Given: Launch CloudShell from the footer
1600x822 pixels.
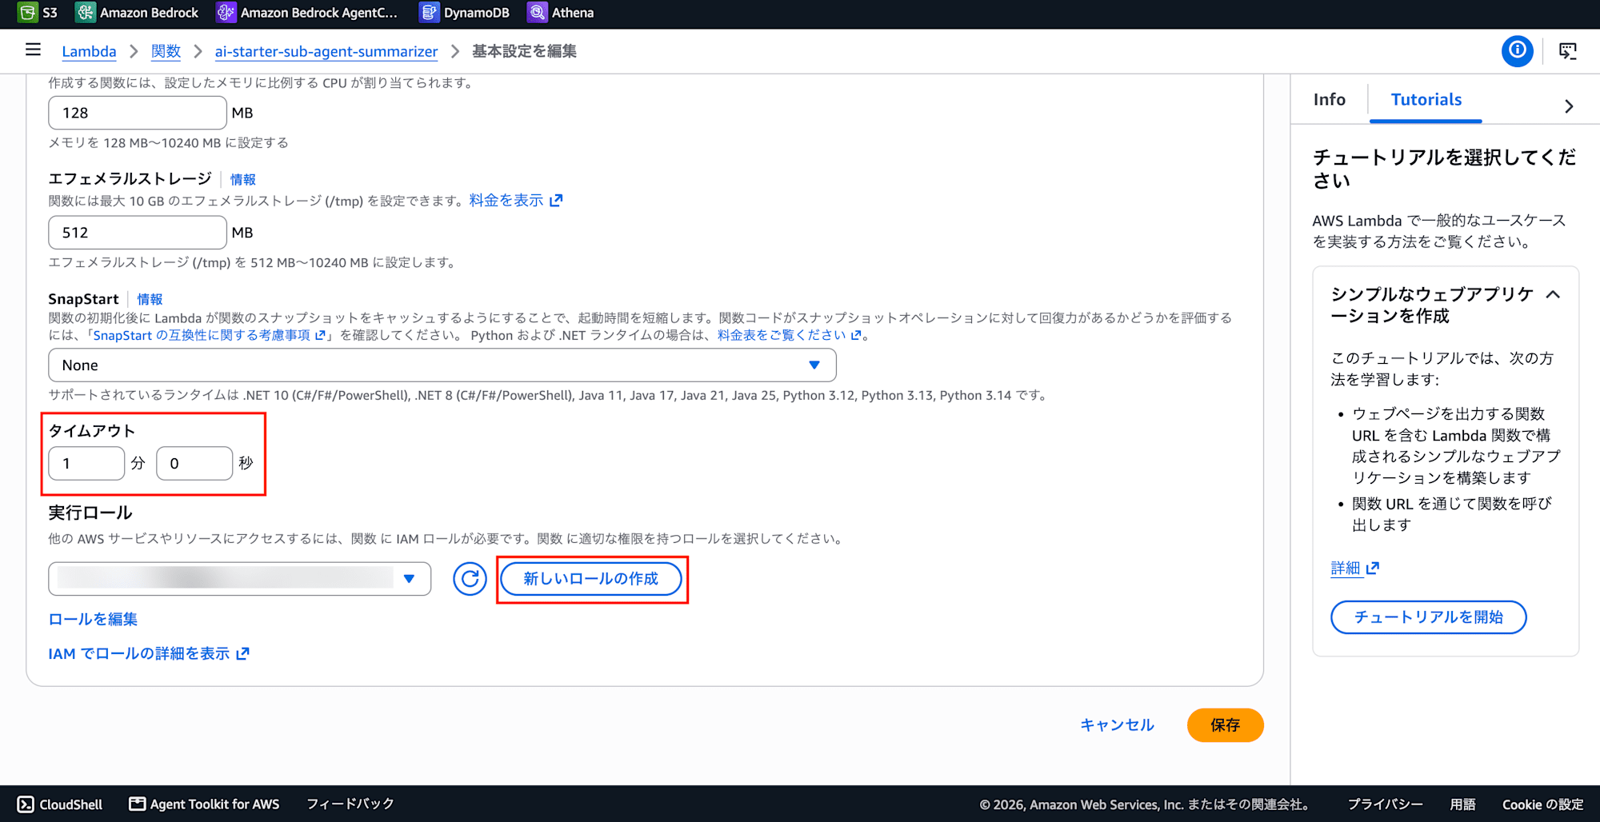Looking at the screenshot, I should (x=60, y=804).
